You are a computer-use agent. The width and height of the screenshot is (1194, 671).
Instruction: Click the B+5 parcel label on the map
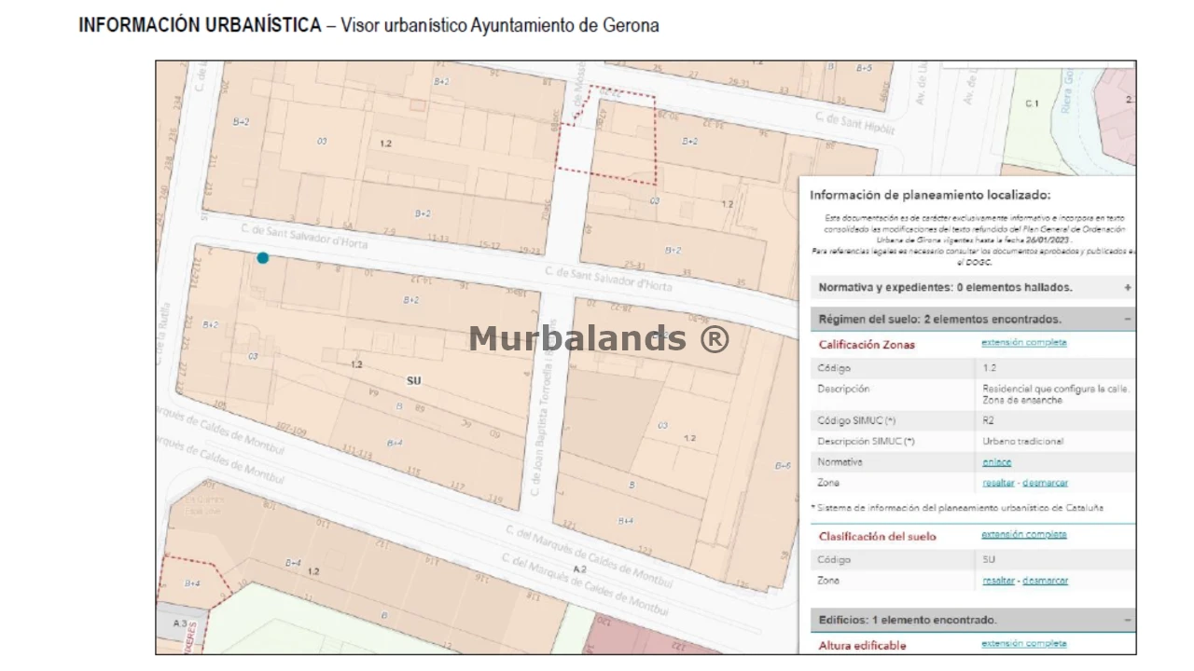(x=863, y=68)
